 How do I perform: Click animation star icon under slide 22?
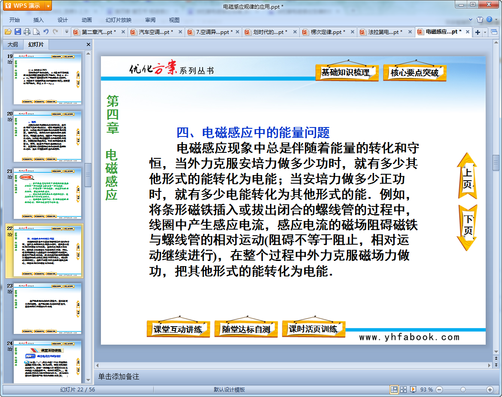point(10,234)
